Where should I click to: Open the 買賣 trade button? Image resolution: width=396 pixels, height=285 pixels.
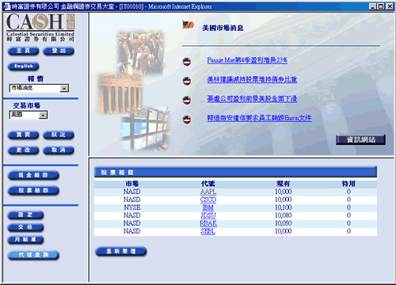[x=24, y=135]
